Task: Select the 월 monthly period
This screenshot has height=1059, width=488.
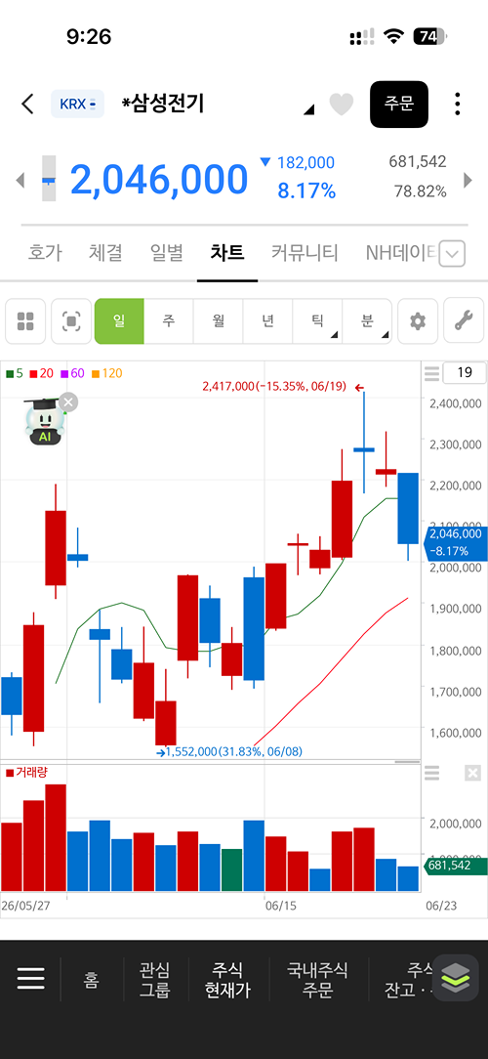Action: click(218, 321)
